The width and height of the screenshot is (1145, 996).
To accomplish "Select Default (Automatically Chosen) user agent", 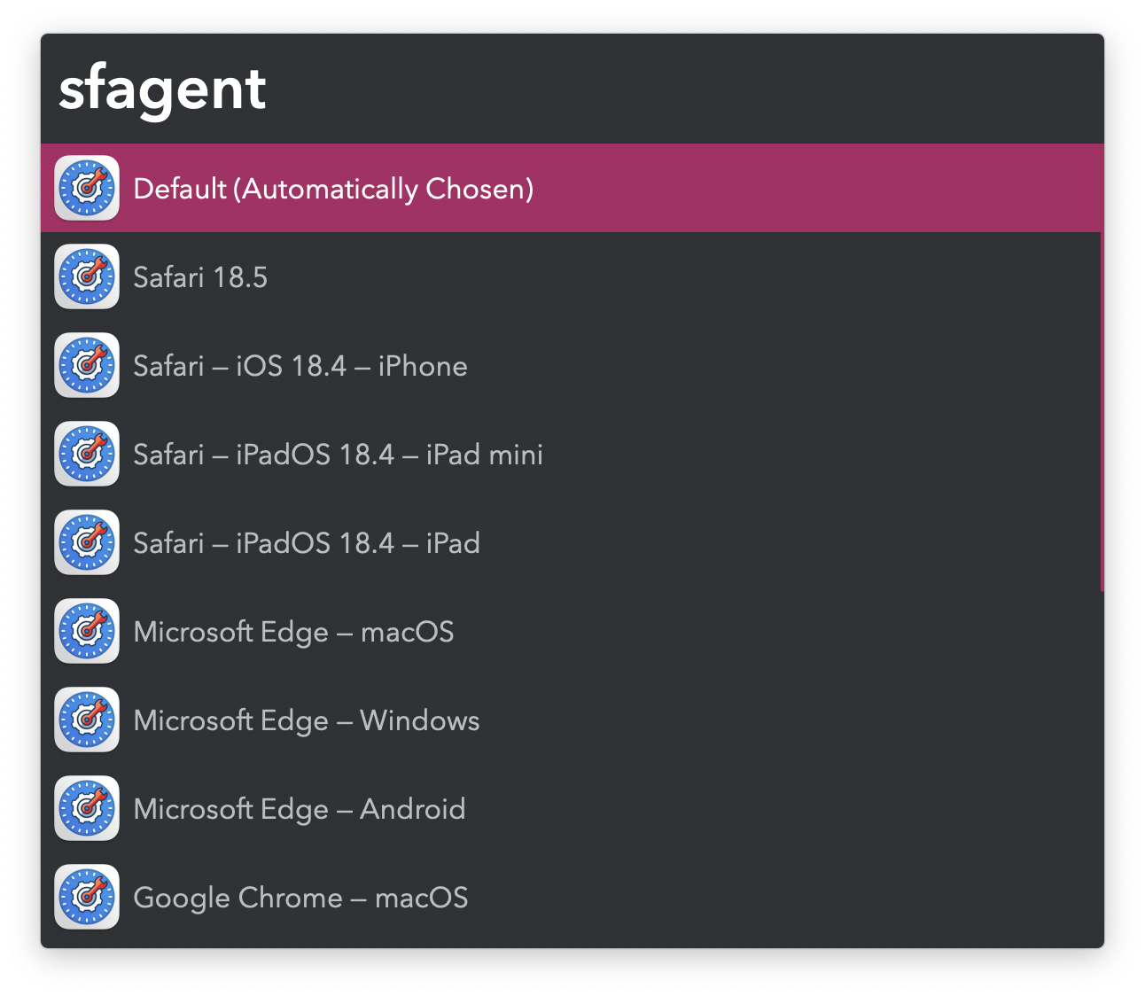I will click(x=333, y=189).
